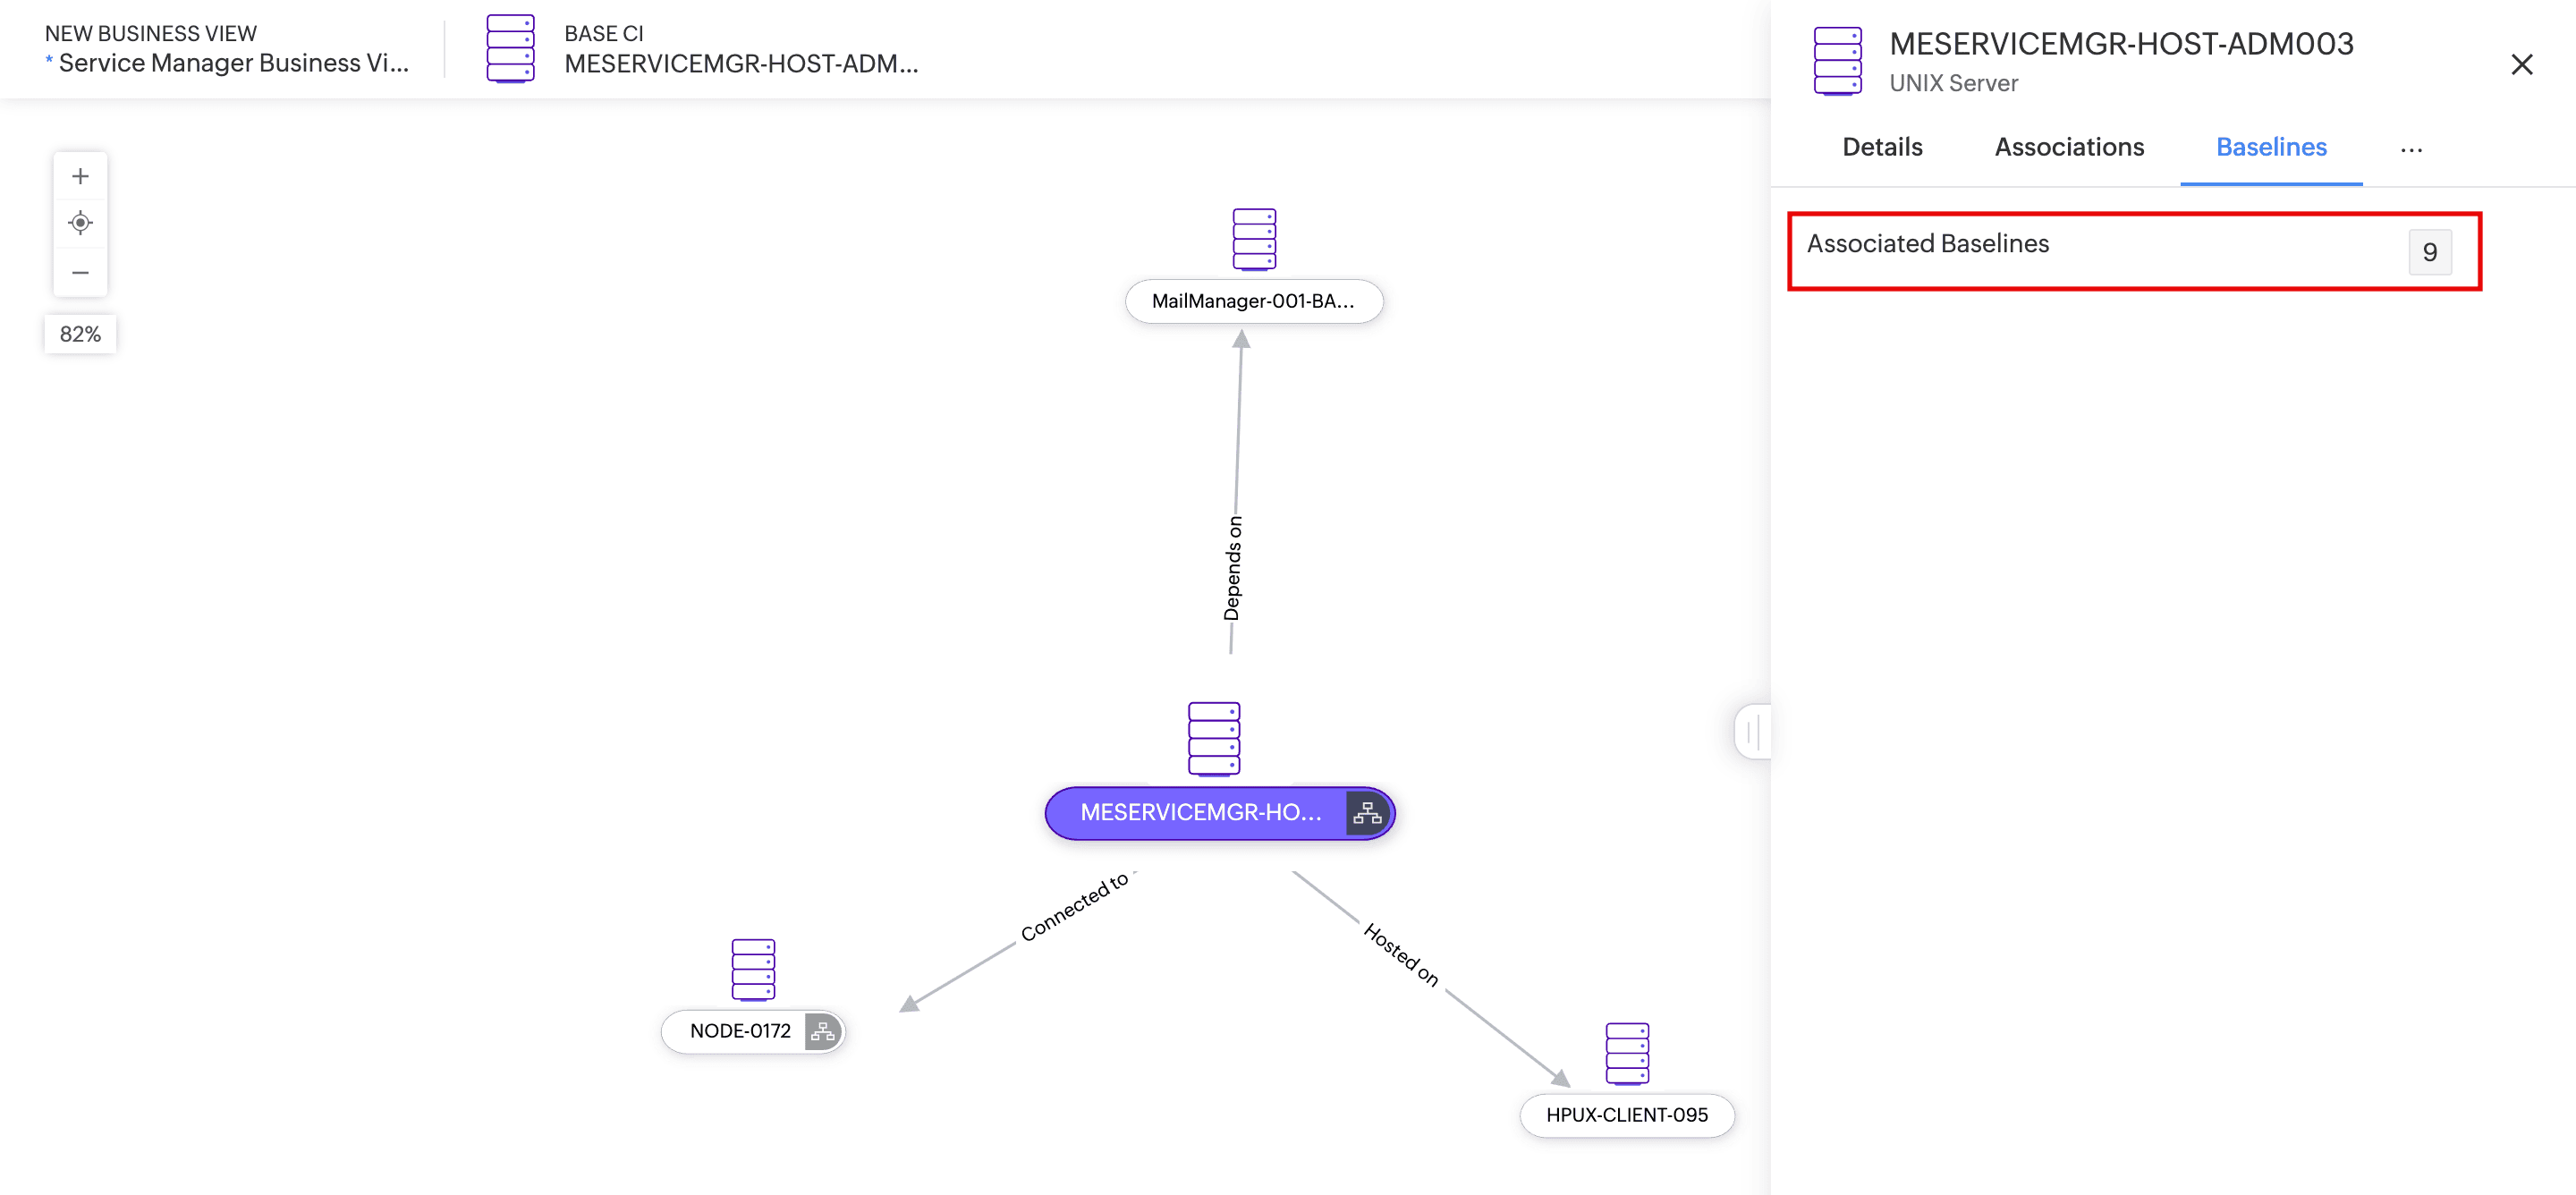Screen dimensions: 2576x1195
Task: Select the Baselines tab
Action: (x=2270, y=147)
